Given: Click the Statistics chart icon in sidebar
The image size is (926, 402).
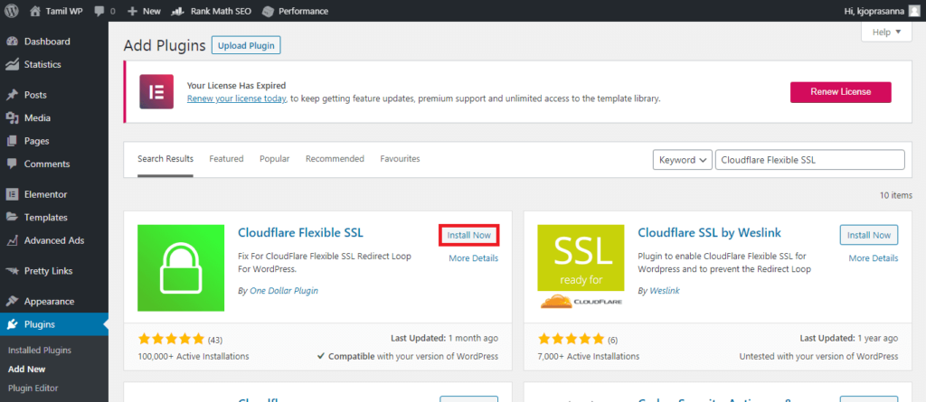Looking at the screenshot, I should (12, 64).
